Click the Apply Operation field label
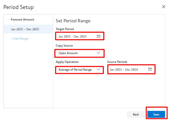This screenshot has width=169, height=120. (x=67, y=62)
